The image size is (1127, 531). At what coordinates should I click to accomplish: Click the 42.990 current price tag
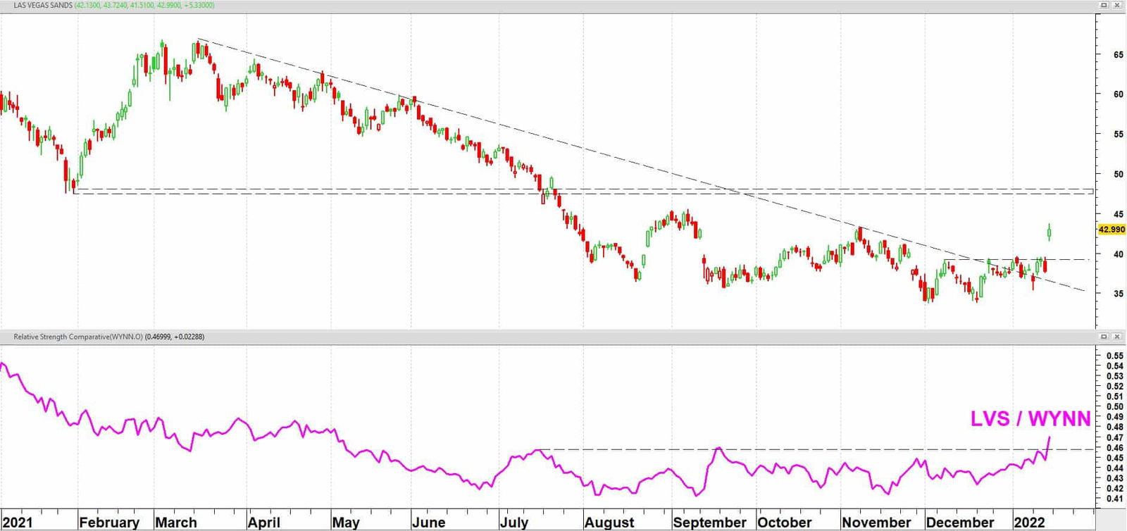1112,230
